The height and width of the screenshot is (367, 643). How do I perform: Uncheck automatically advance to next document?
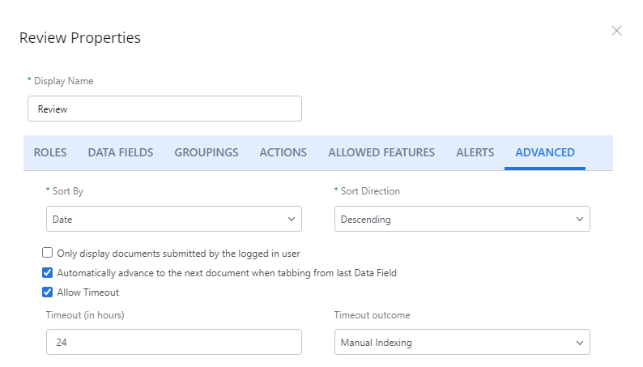tap(48, 273)
